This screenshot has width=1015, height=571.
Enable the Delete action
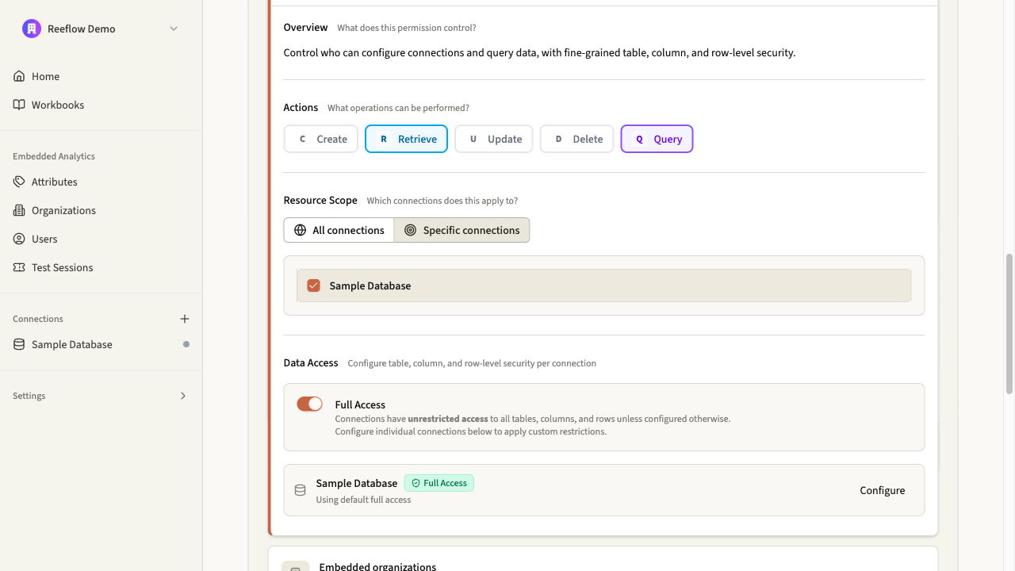[x=576, y=139]
